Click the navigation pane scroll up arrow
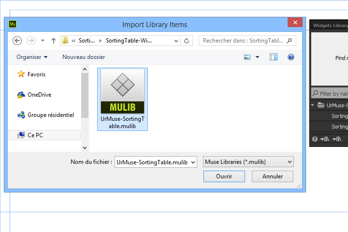This screenshot has height=232, width=348. pos(85,69)
